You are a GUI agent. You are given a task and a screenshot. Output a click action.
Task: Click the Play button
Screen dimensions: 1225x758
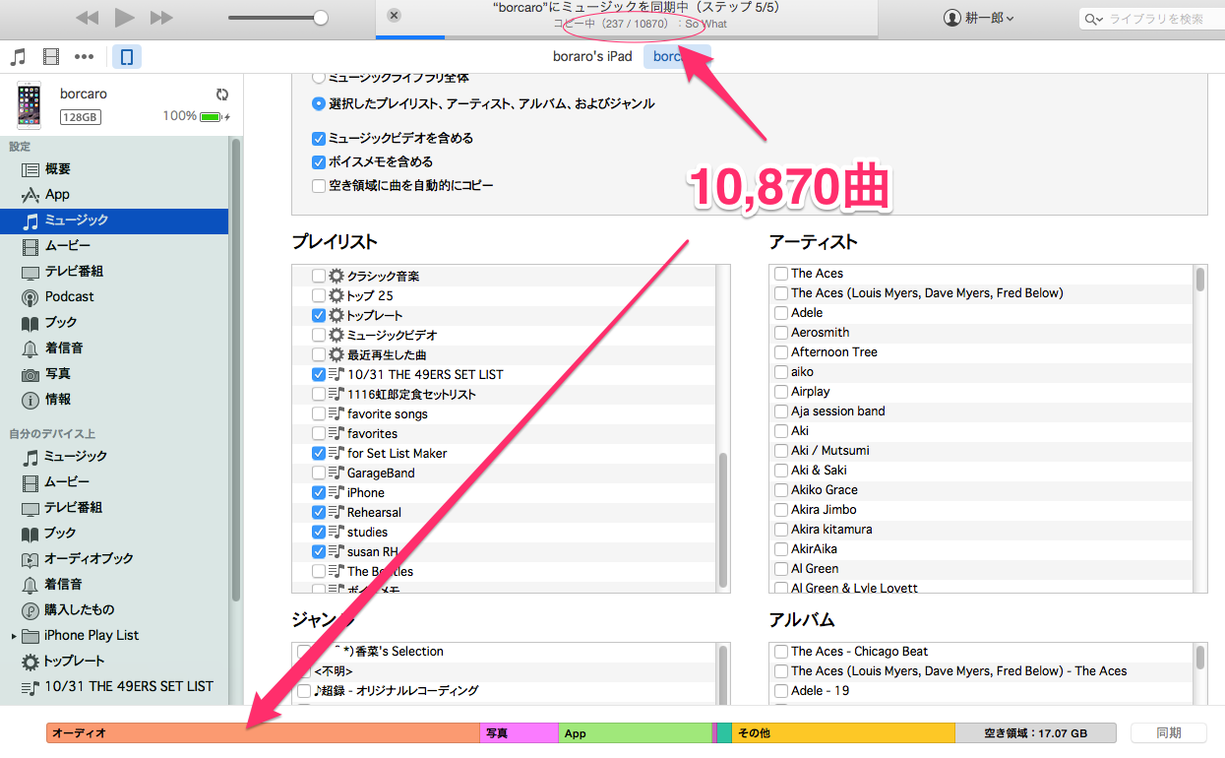coord(124,18)
